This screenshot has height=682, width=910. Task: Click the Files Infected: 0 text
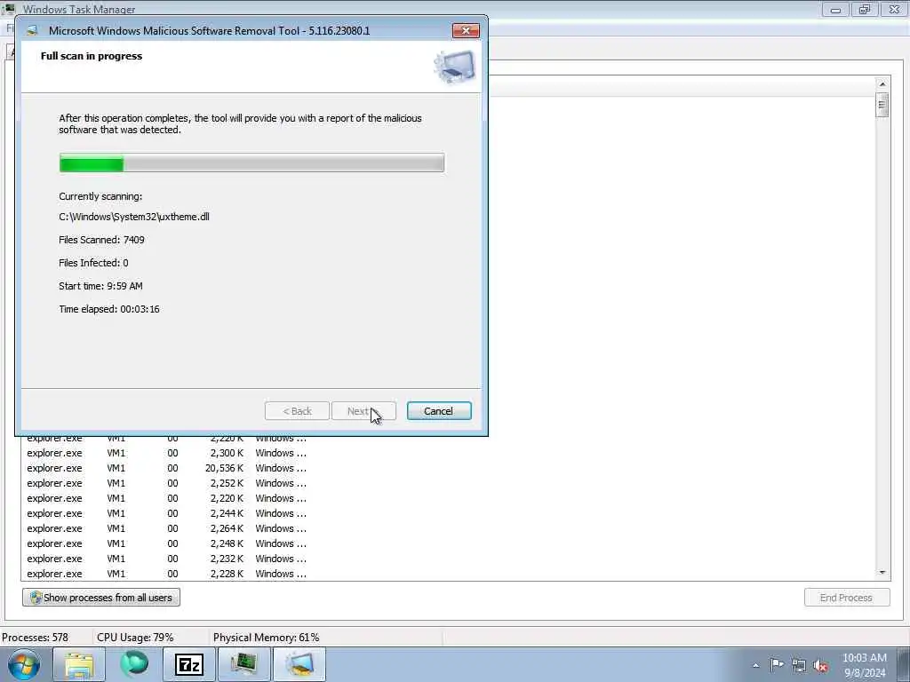coord(93,263)
